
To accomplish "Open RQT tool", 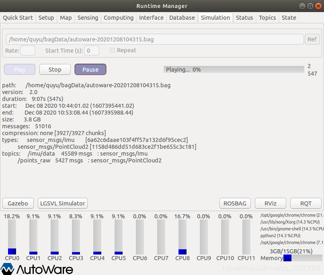I will (306, 203).
